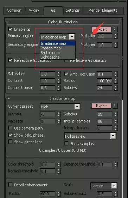Adjust the ambient occlusion Radius spinner
This screenshot has height=198, width=128.
pos(116,81)
